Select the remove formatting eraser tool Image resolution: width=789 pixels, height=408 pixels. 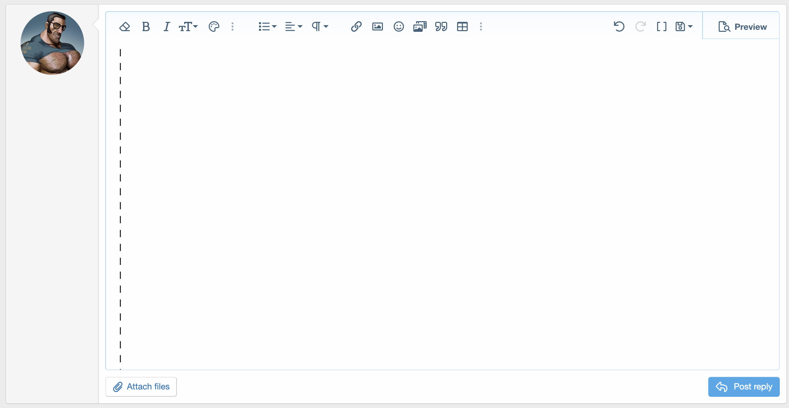[x=125, y=26]
